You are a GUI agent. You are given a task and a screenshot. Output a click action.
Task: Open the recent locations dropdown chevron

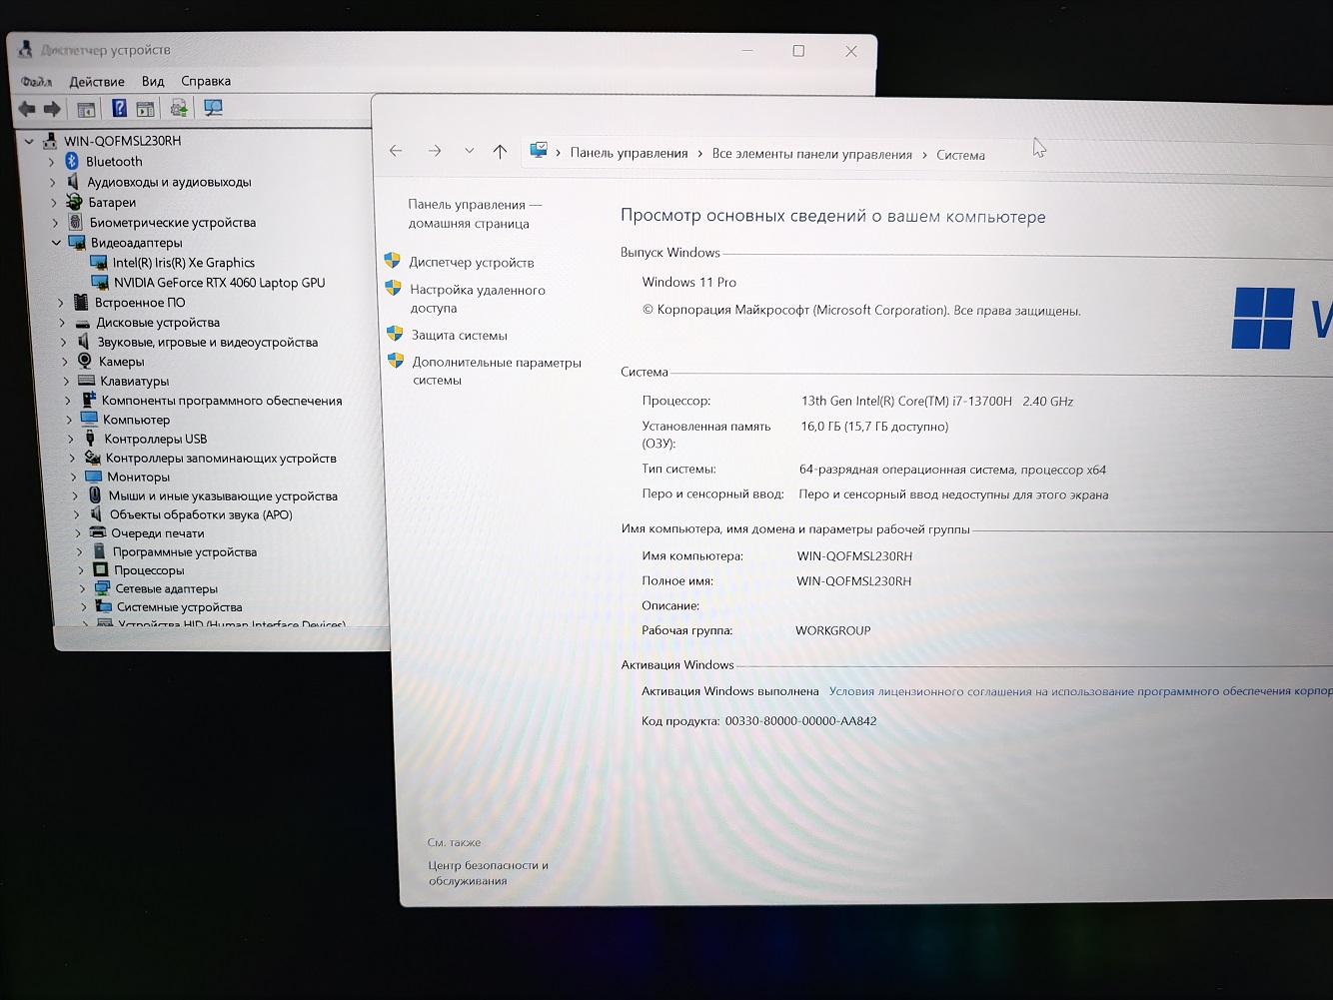tap(469, 151)
